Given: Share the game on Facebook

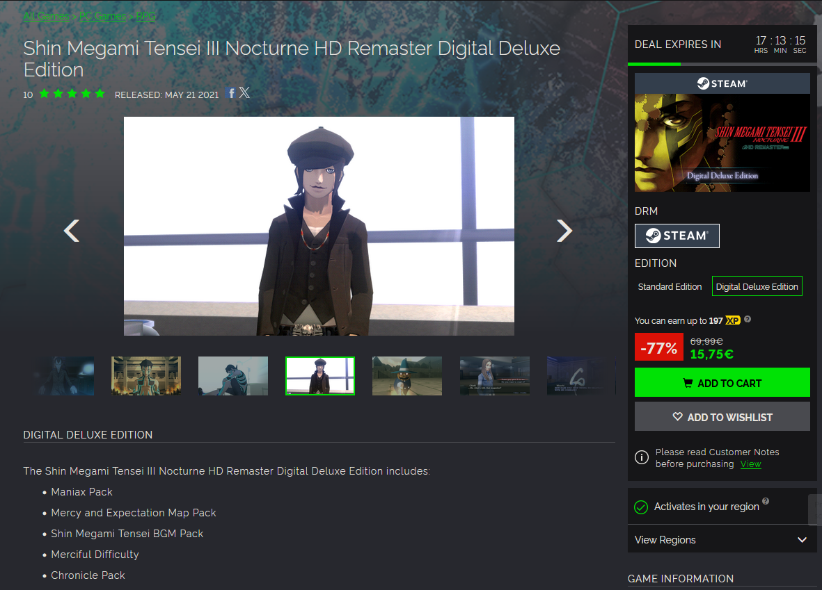Looking at the screenshot, I should [x=230, y=93].
